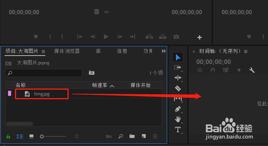Go to Out point in source monitor
This screenshot has width=268, height=146.
click(133, 37)
